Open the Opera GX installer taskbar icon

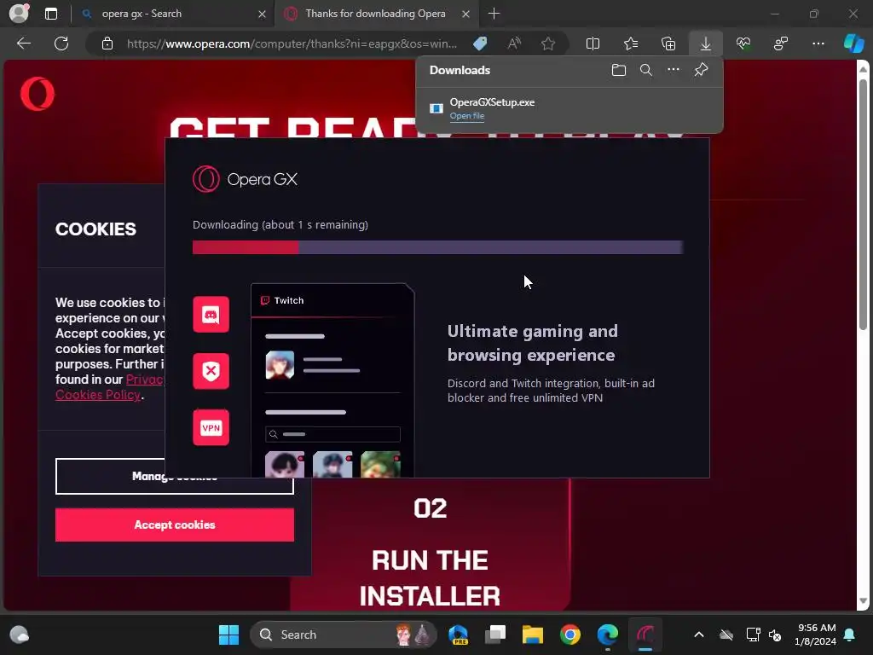(x=645, y=635)
